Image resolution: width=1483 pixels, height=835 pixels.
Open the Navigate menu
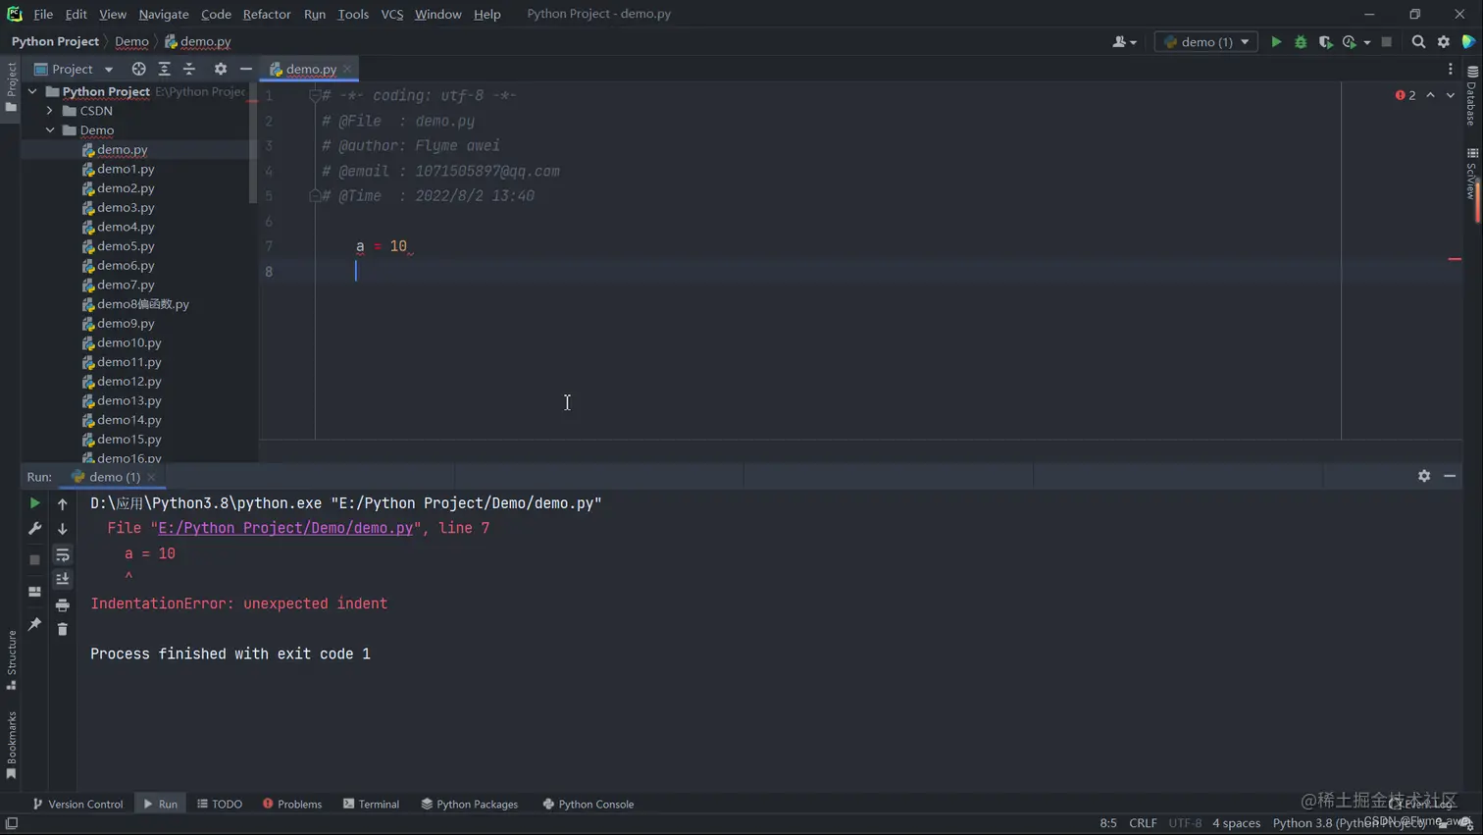click(164, 14)
